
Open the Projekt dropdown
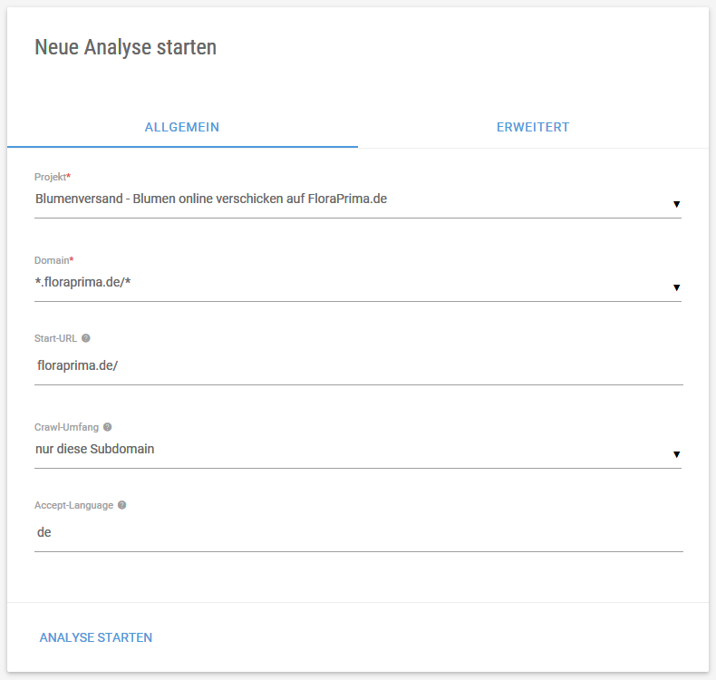pyautogui.click(x=358, y=199)
